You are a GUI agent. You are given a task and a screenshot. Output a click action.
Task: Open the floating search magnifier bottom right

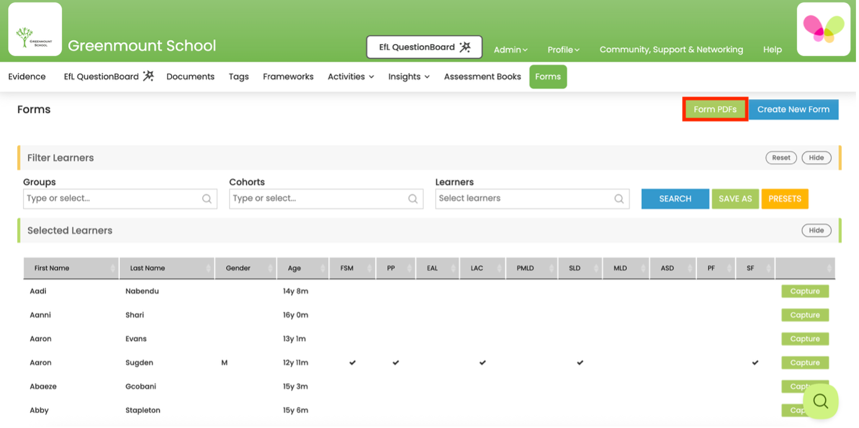[x=821, y=401]
